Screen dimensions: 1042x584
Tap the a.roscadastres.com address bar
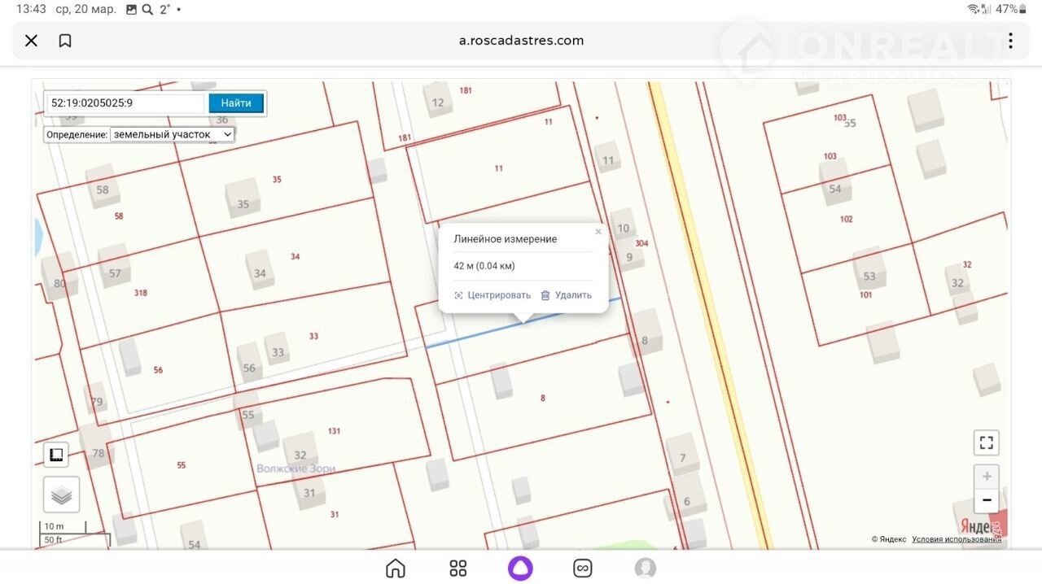(521, 41)
